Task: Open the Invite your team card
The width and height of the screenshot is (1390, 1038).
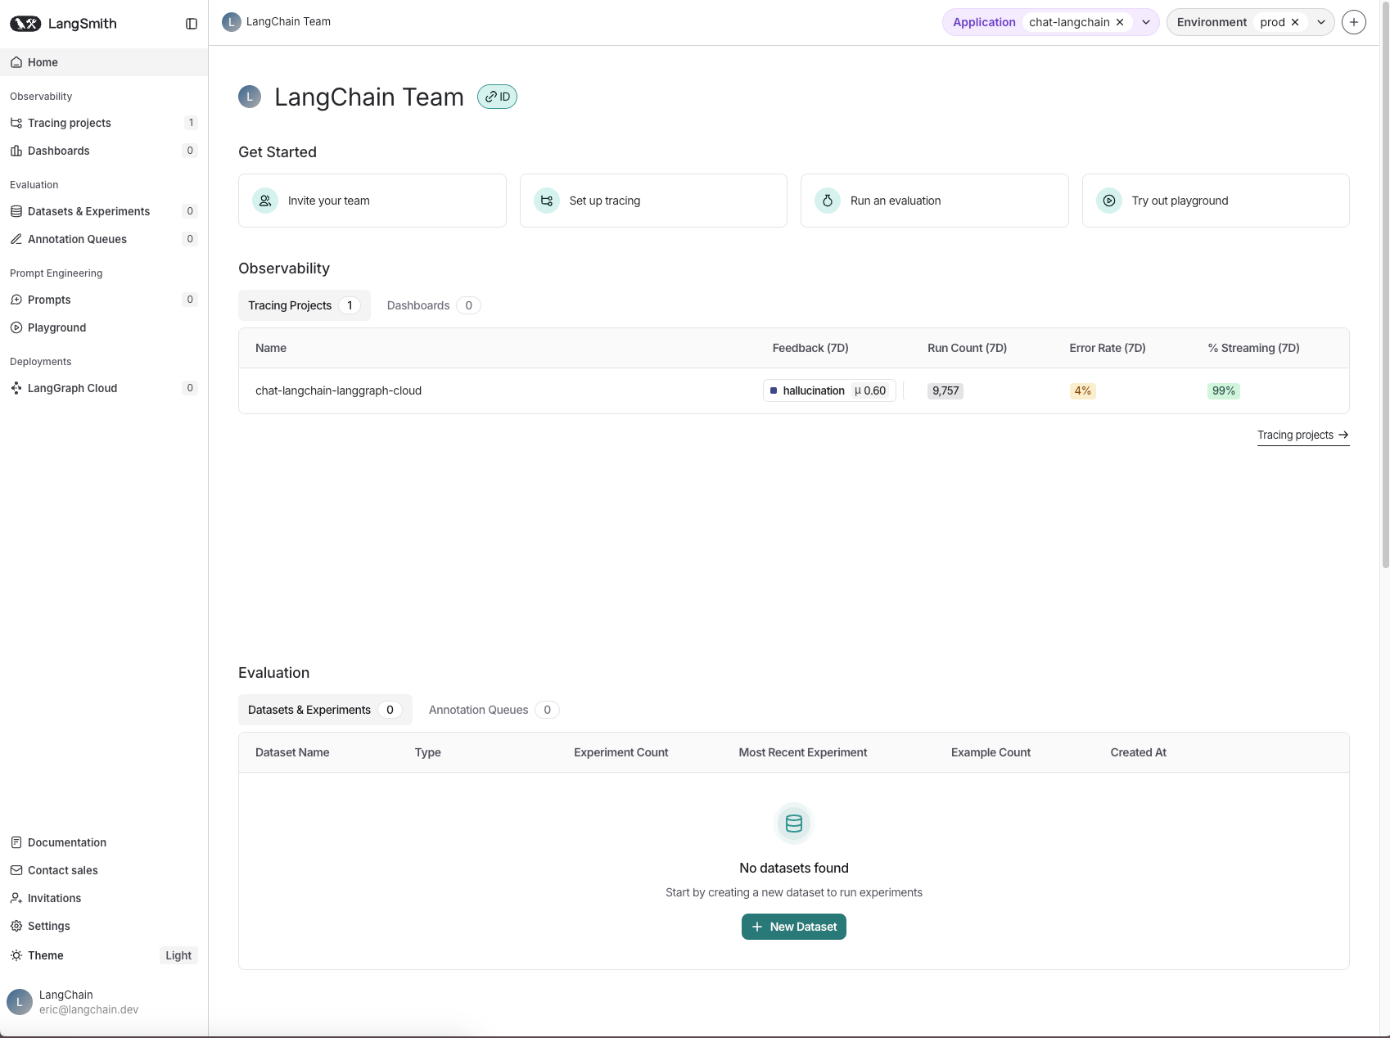Action: pos(372,201)
